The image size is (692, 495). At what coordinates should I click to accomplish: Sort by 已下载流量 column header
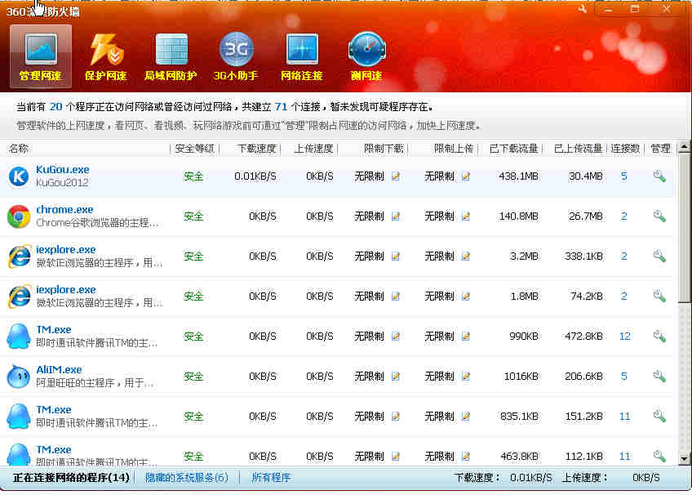(514, 149)
